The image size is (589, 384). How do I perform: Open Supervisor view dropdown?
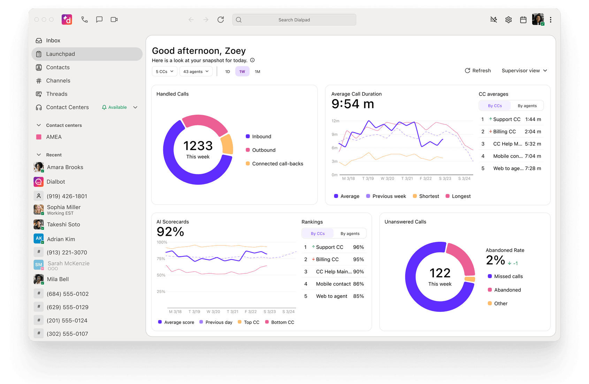pos(524,70)
